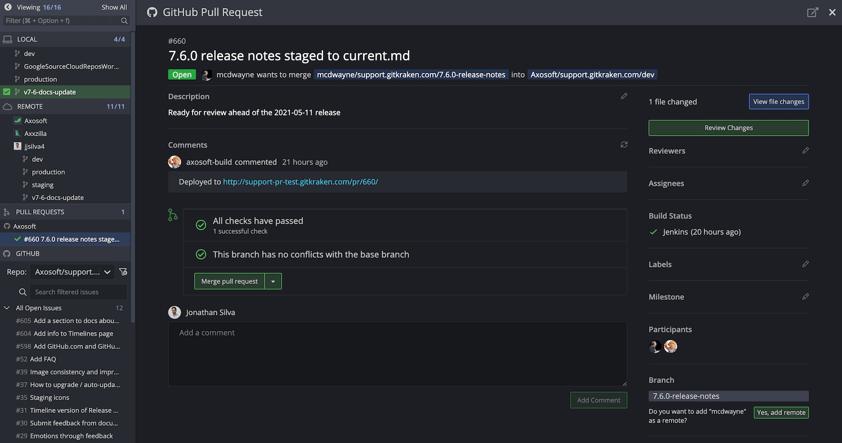Edit Labels with the pencil icon

click(x=805, y=264)
